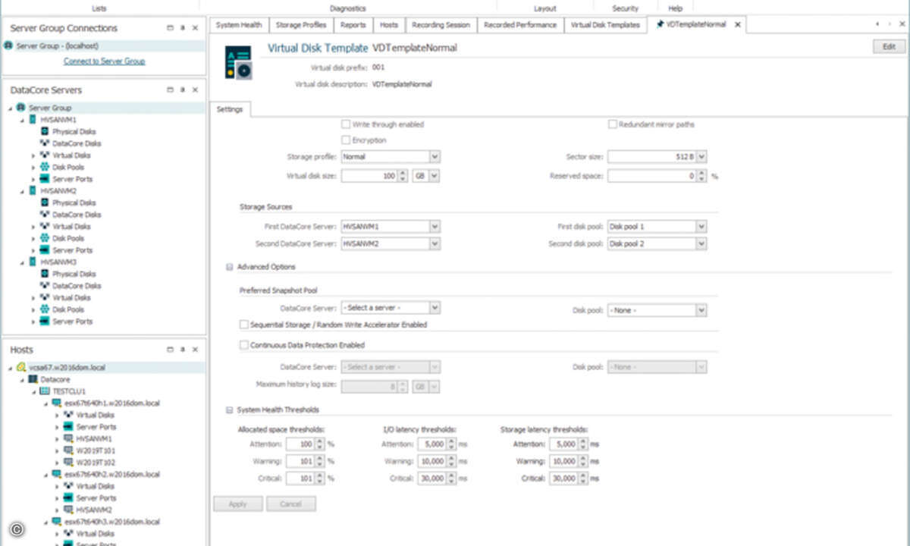
Task: Click the Server Group root icon in DataCore Servers
Action: (x=21, y=108)
